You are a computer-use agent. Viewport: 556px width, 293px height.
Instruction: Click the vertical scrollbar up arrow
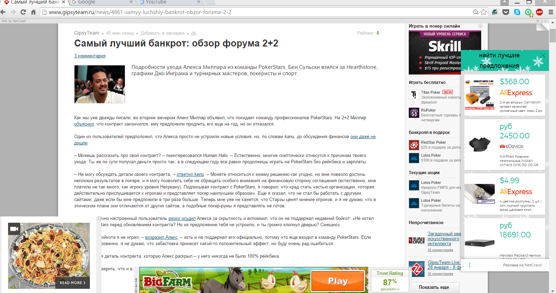coord(553,22)
